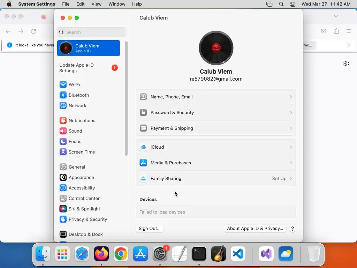This screenshot has width=357, height=268.
Task: Click the gear icon in Firefox page
Action: 346,64
